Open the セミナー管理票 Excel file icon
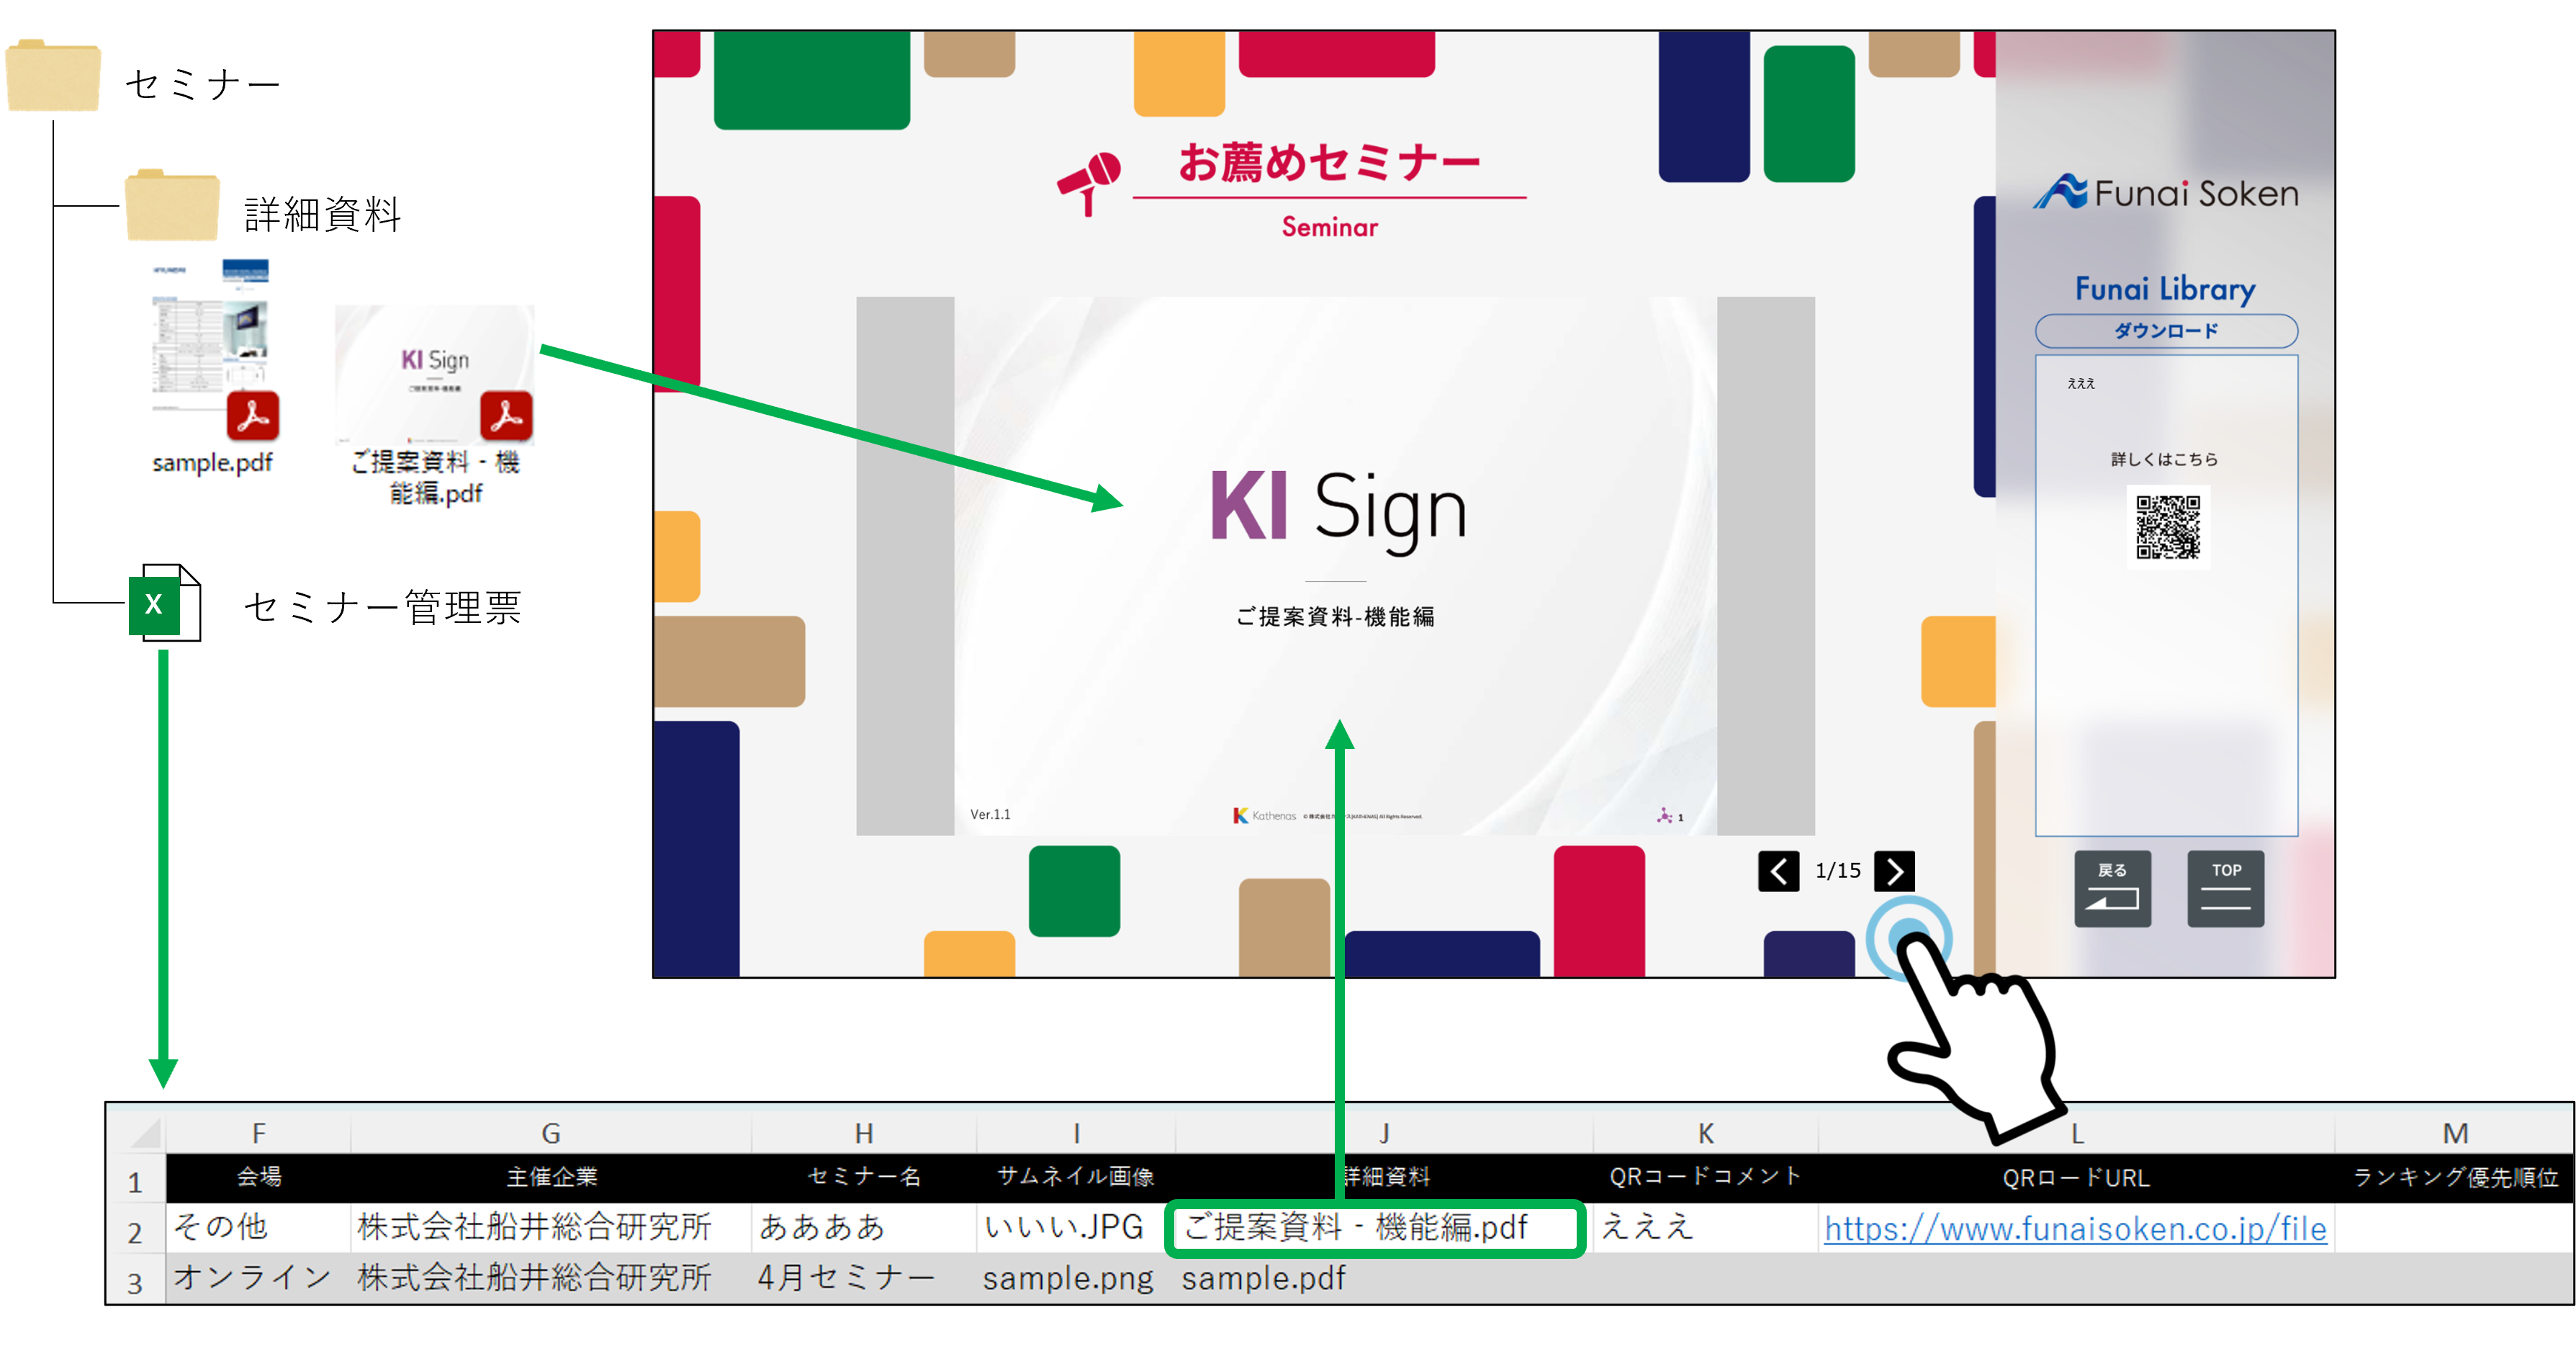The width and height of the screenshot is (2576, 1346). [x=165, y=602]
